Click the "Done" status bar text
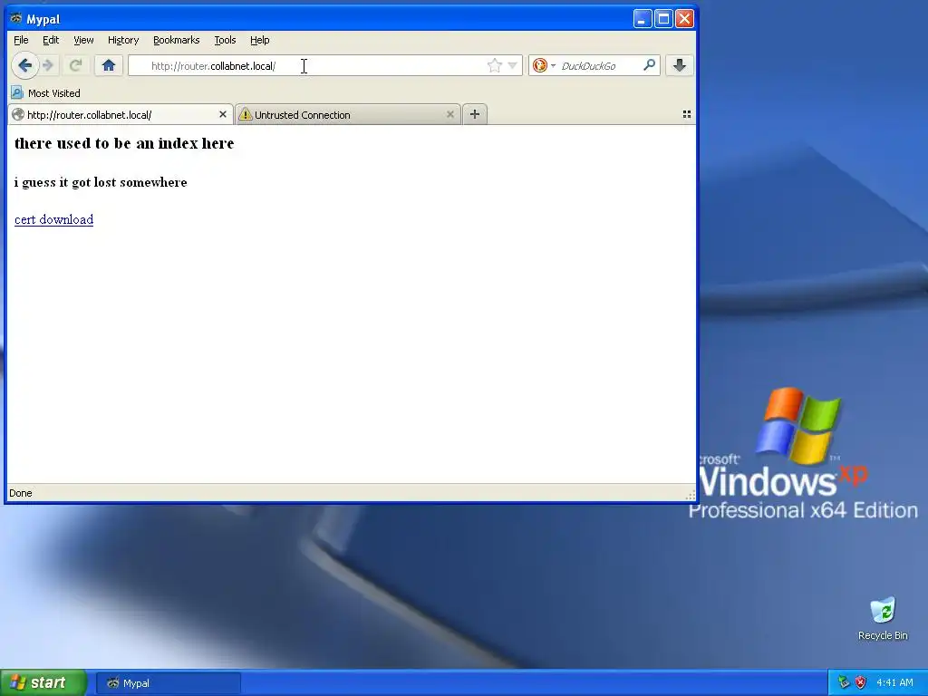The height and width of the screenshot is (696, 928). 21,493
